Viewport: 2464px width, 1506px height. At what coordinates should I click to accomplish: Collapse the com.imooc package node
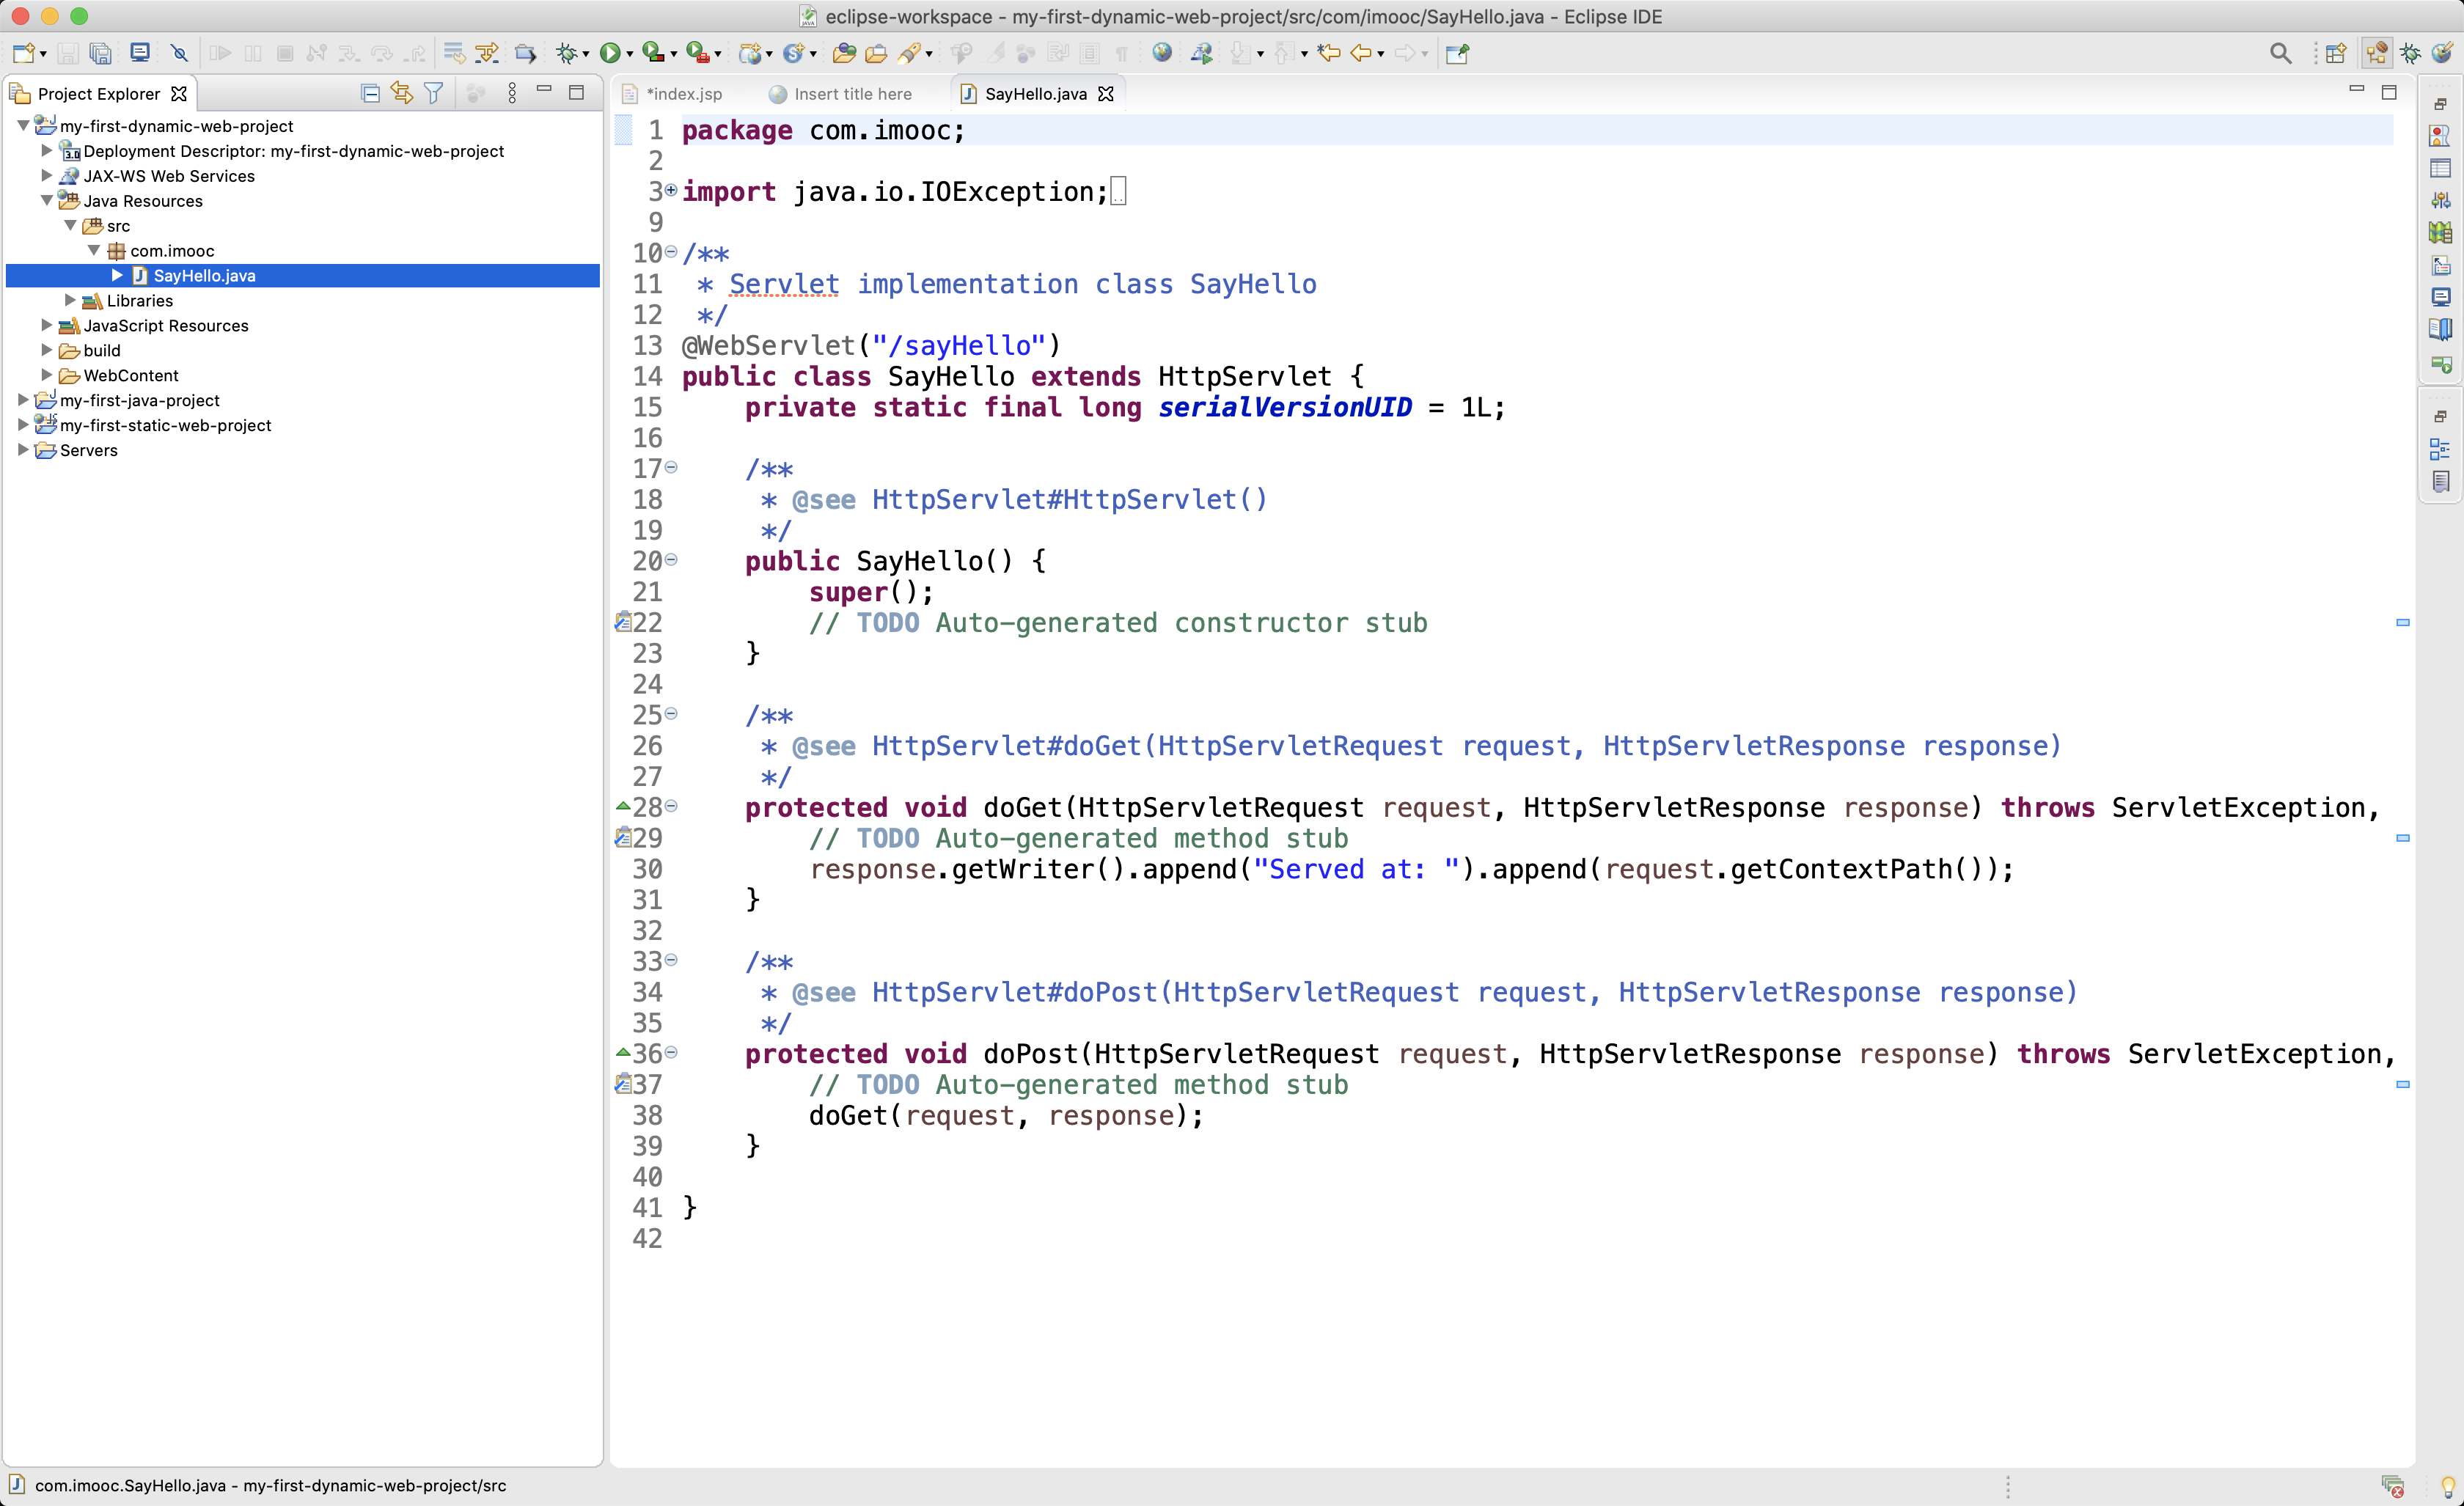93,250
